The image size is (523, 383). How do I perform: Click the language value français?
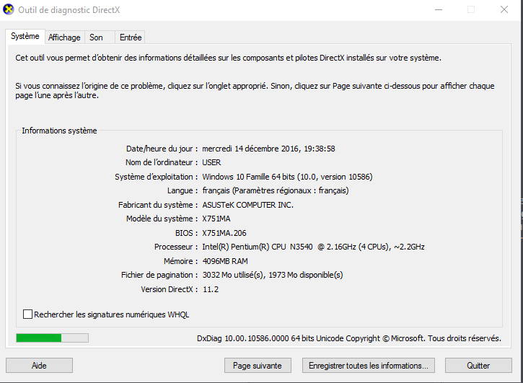point(275,190)
